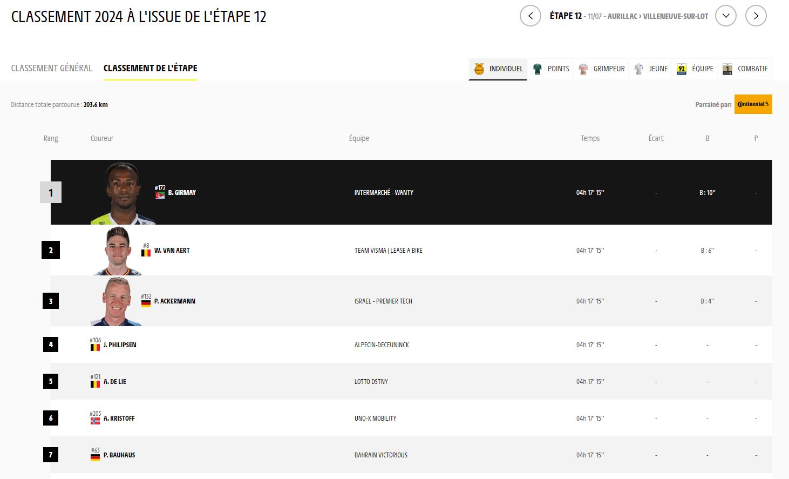Open Intermarché - Wanty team link
Screen dimensions: 789x479
click(x=384, y=193)
